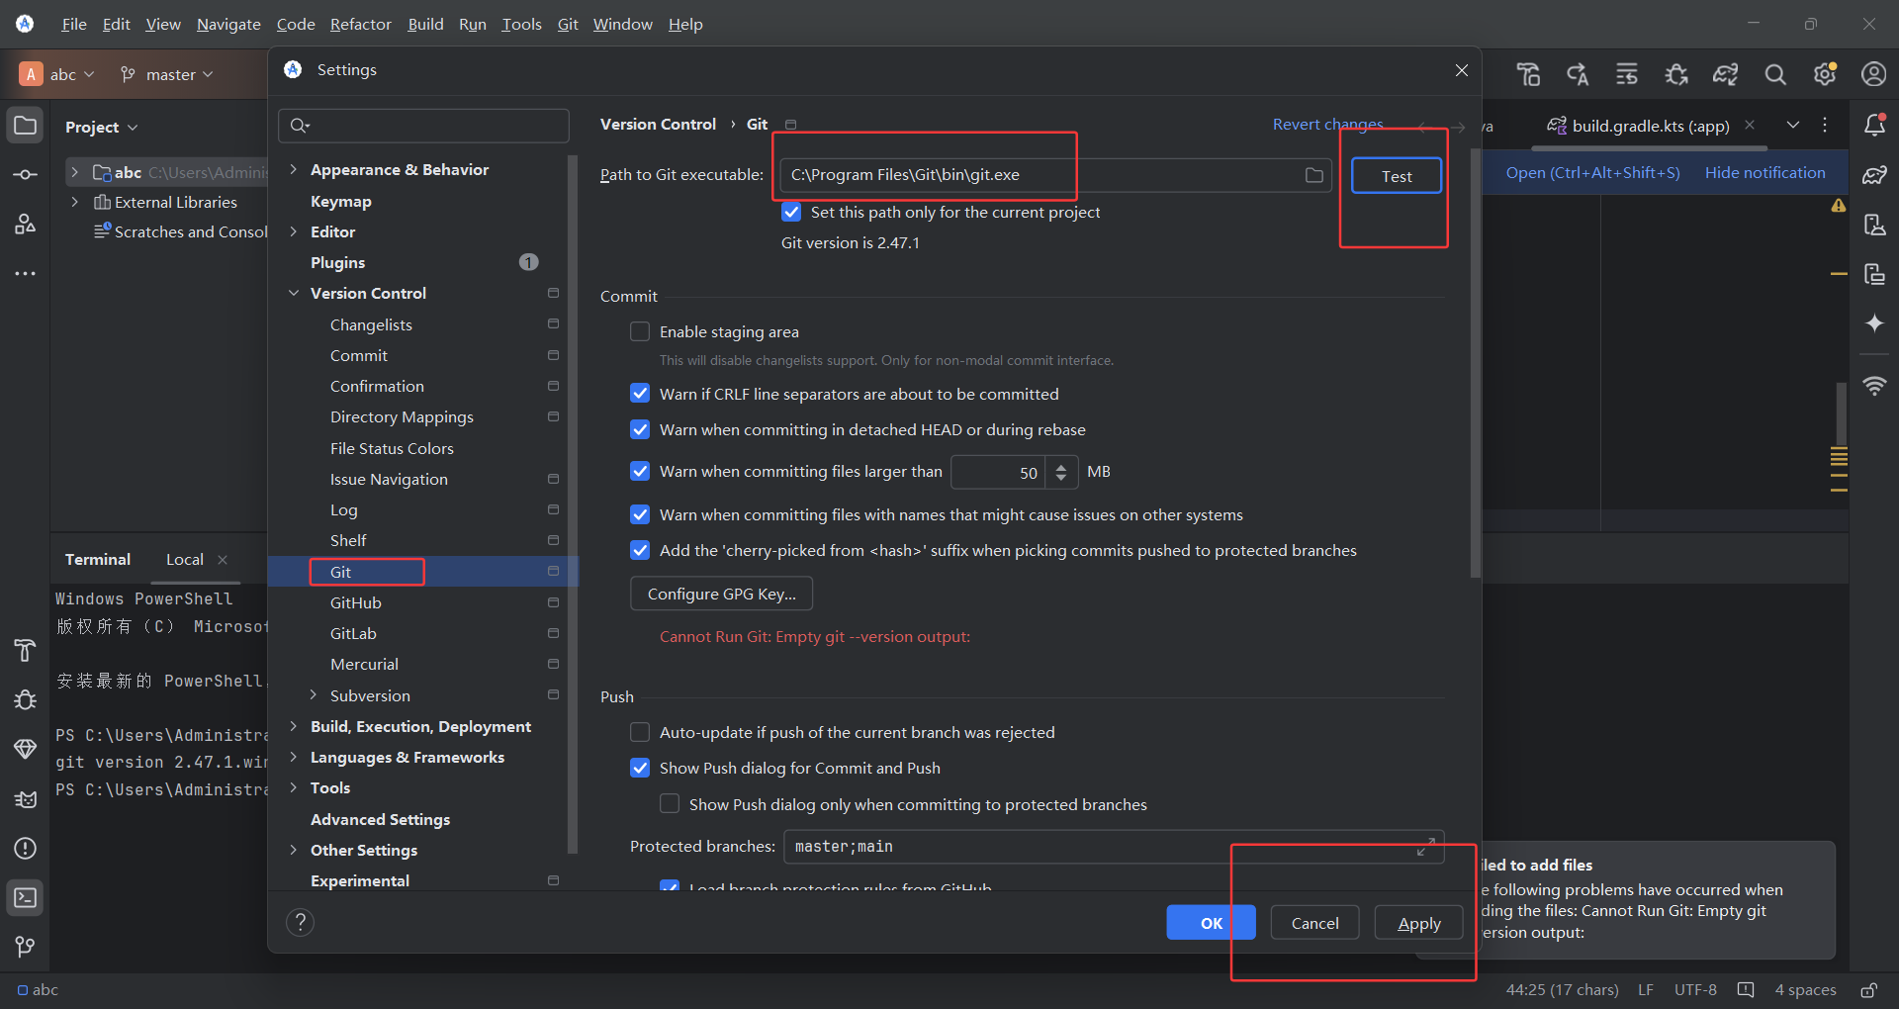Open editor tabs more options menu

(1825, 125)
